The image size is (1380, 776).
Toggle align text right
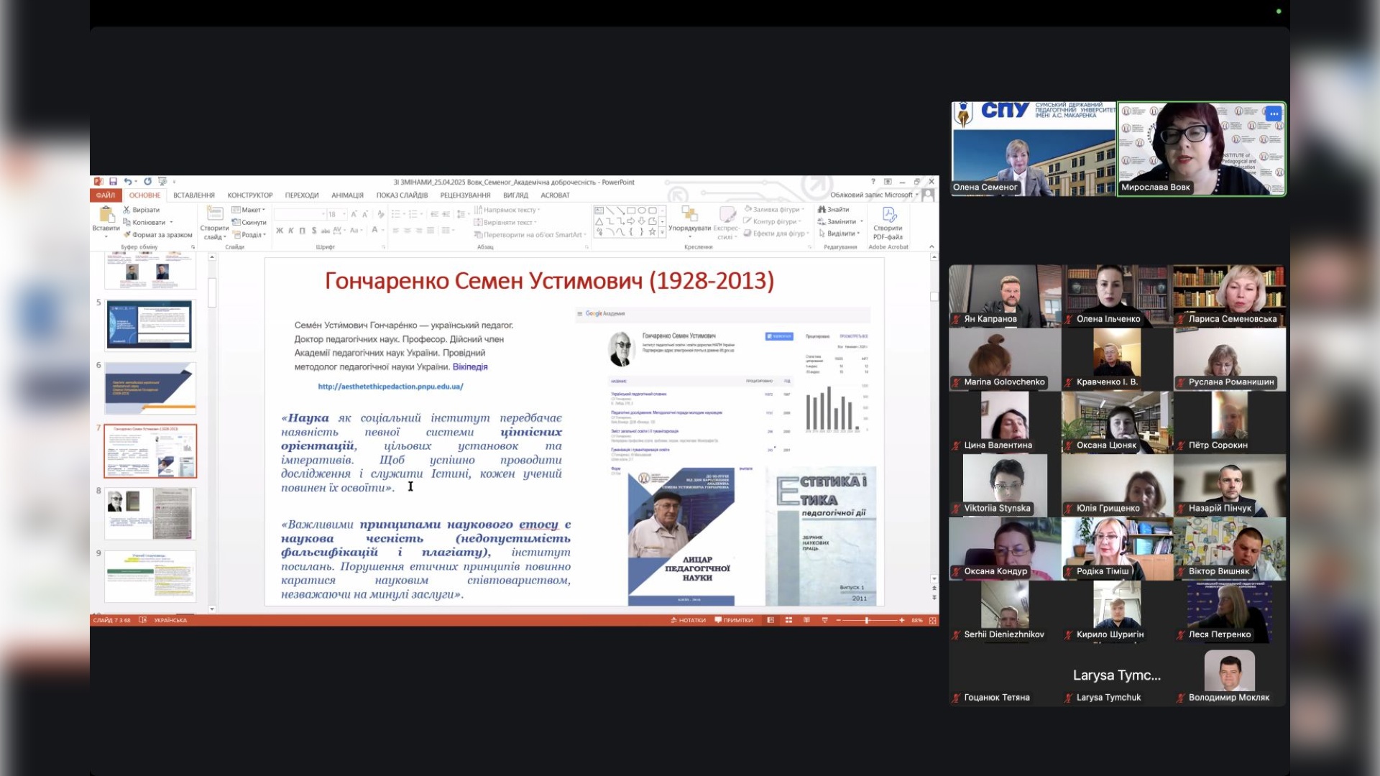click(x=419, y=231)
